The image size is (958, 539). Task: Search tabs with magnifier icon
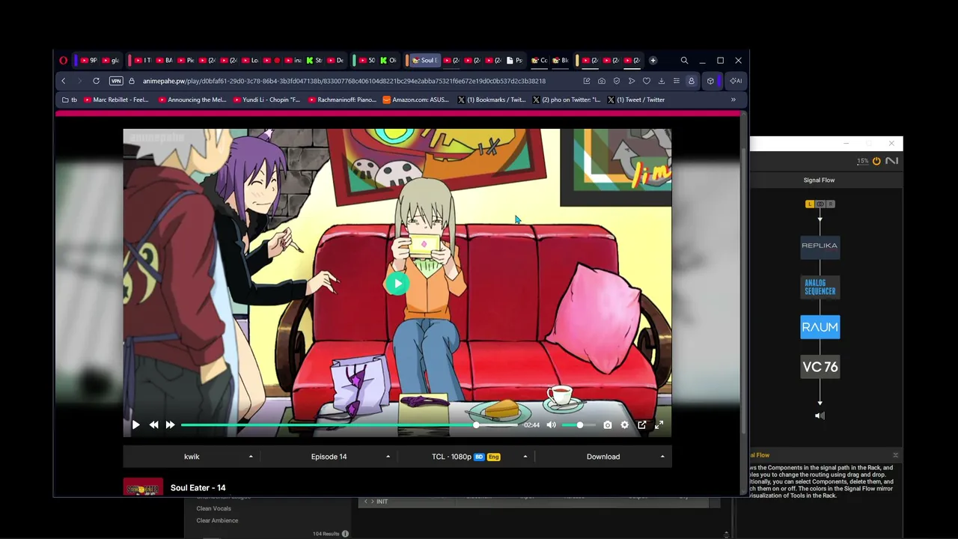(684, 61)
